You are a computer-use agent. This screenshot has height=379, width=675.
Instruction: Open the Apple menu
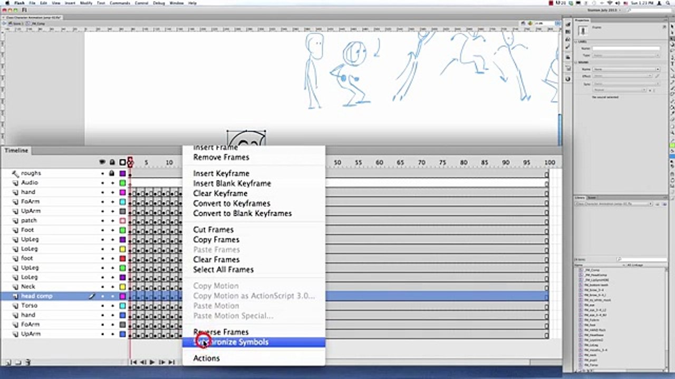click(x=6, y=3)
